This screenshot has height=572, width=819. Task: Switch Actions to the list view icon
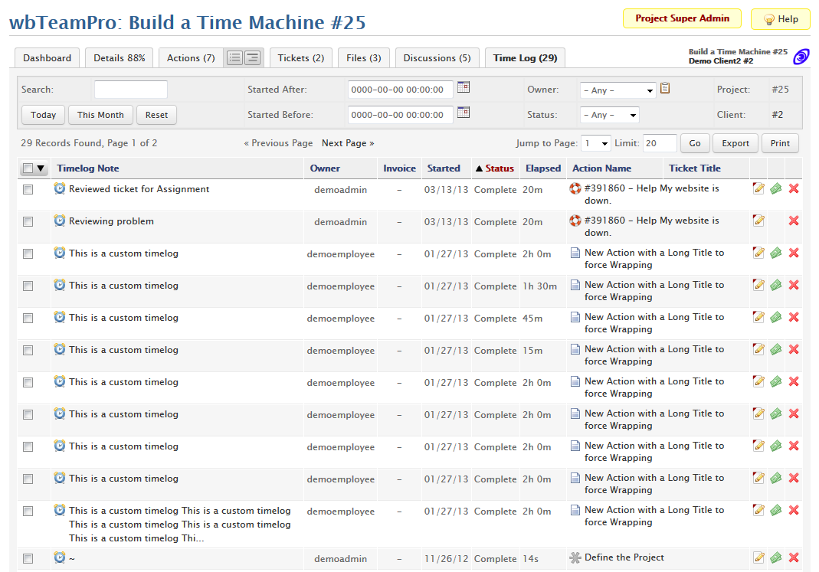pos(234,57)
